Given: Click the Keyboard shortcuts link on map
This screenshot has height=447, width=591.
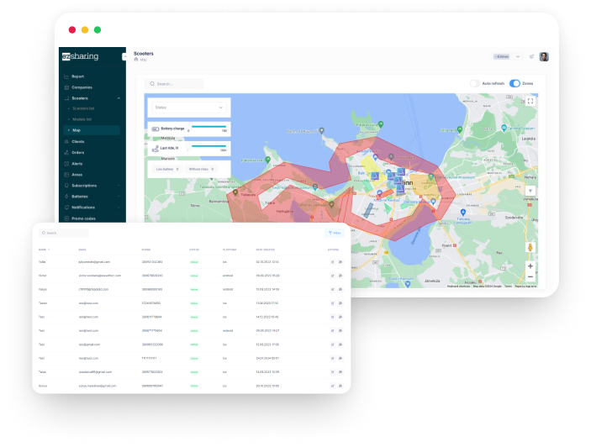Looking at the screenshot, I should [458, 287].
